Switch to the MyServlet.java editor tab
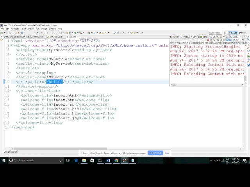 click(56, 37)
